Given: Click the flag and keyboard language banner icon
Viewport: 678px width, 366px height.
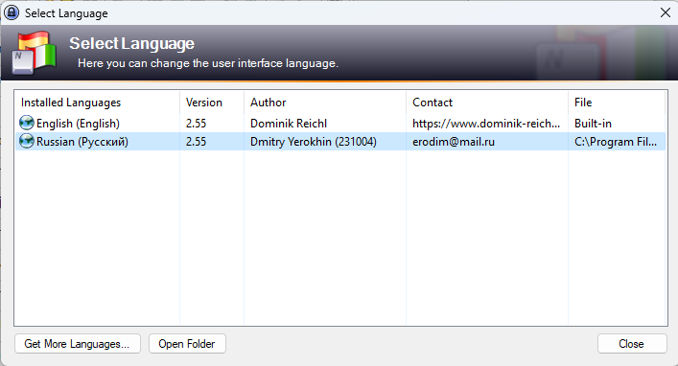Looking at the screenshot, I should (35, 53).
